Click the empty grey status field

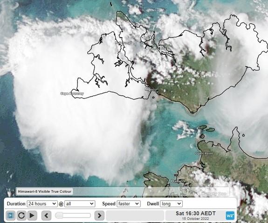[x=135, y=216]
